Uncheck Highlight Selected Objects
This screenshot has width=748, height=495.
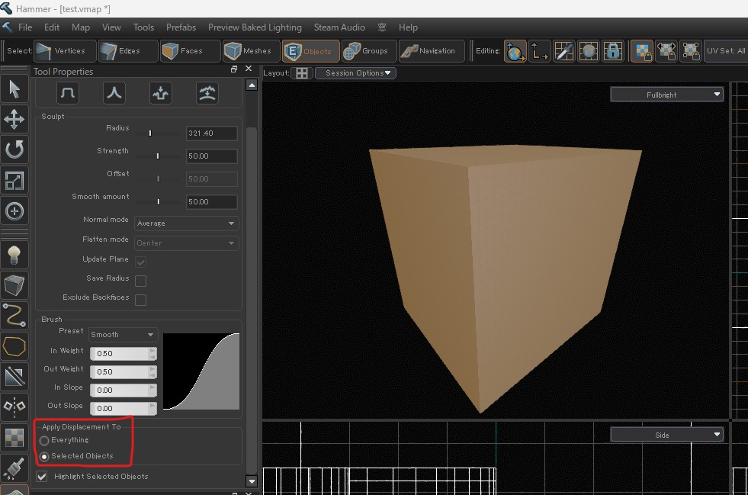pyautogui.click(x=42, y=477)
